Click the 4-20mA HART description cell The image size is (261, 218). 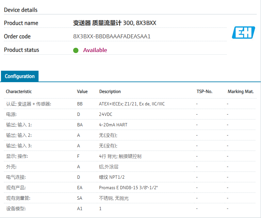113,125
